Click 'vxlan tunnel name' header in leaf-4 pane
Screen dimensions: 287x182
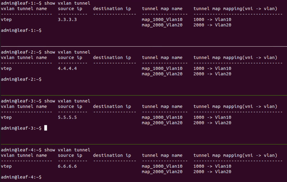coord(24,156)
